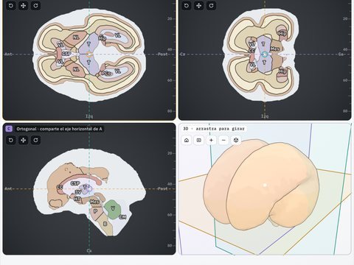This screenshot has width=354, height=265.
Task: Select the B label in sagittal panel C
Action: tap(105, 224)
